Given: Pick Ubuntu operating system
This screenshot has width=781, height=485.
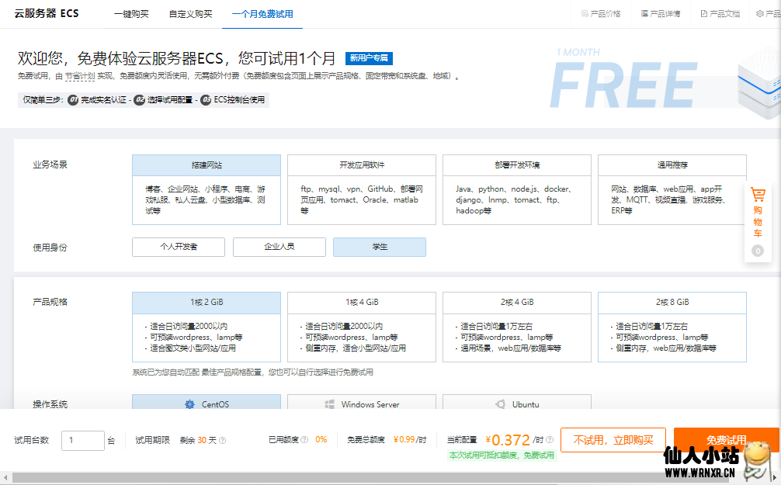Looking at the screenshot, I should [x=517, y=402].
